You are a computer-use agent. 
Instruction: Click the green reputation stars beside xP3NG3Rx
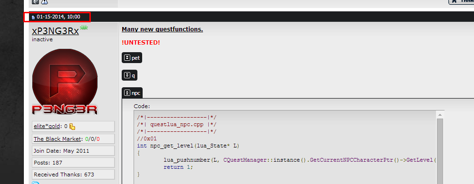tap(84, 28)
